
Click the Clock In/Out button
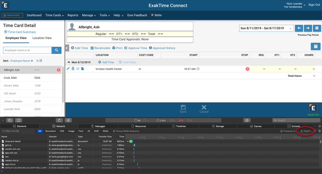tap(12, 15)
